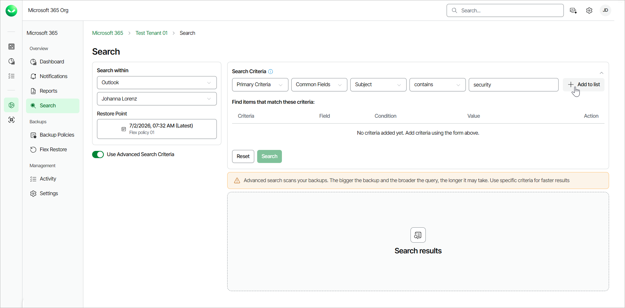
Task: Click the Search Criteria info icon
Action: [x=271, y=72]
